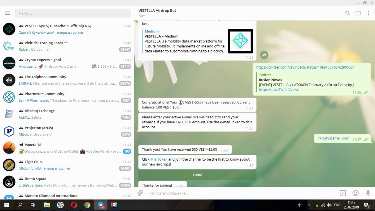Screen dimensions: 375x211
Task: Open Liger Coin chat
Action: (x=67, y=165)
